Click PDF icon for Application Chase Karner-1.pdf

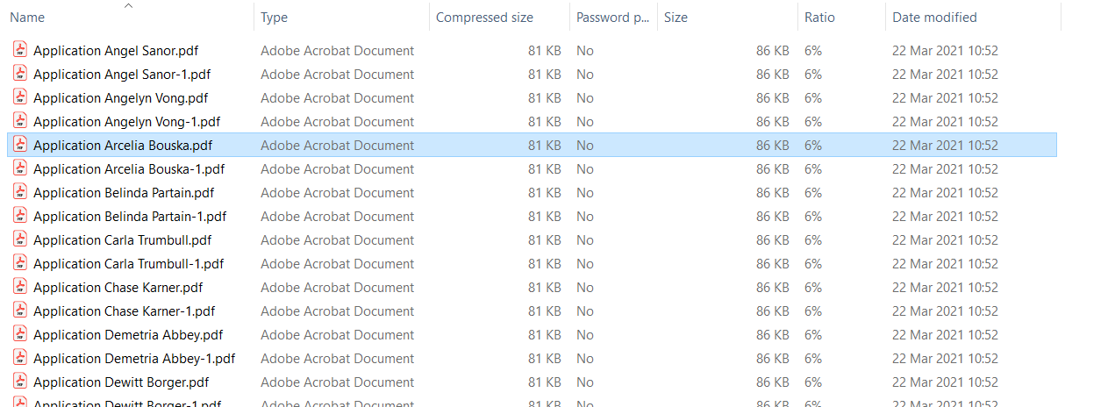point(19,311)
